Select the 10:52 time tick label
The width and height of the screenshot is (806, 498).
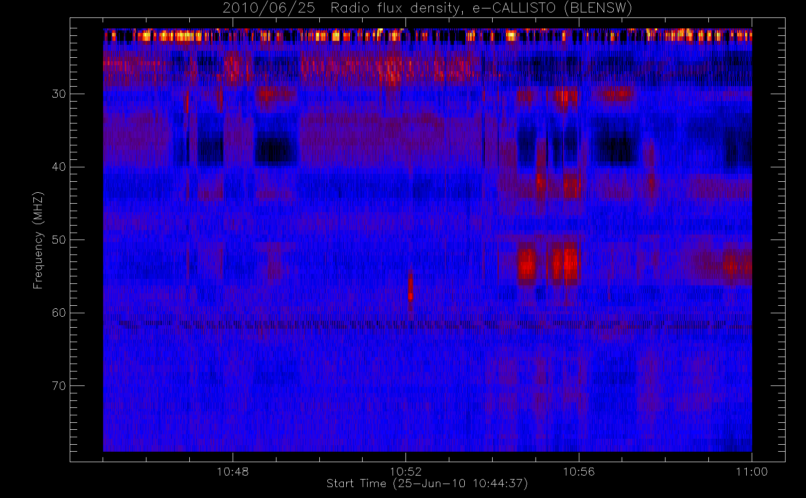(x=405, y=472)
